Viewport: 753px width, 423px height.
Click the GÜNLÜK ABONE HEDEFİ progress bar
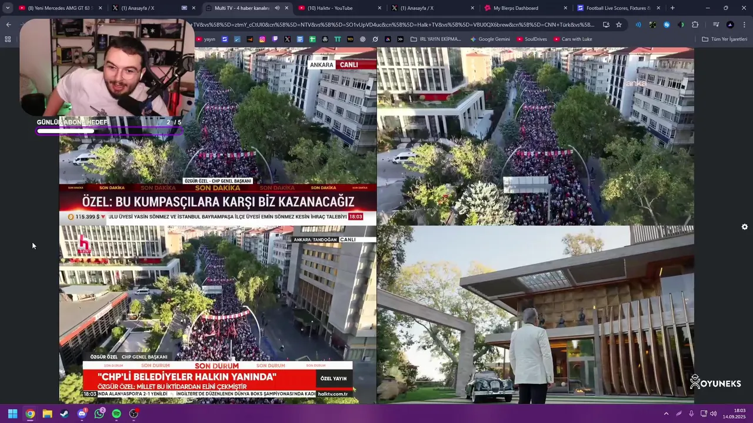pos(109,131)
